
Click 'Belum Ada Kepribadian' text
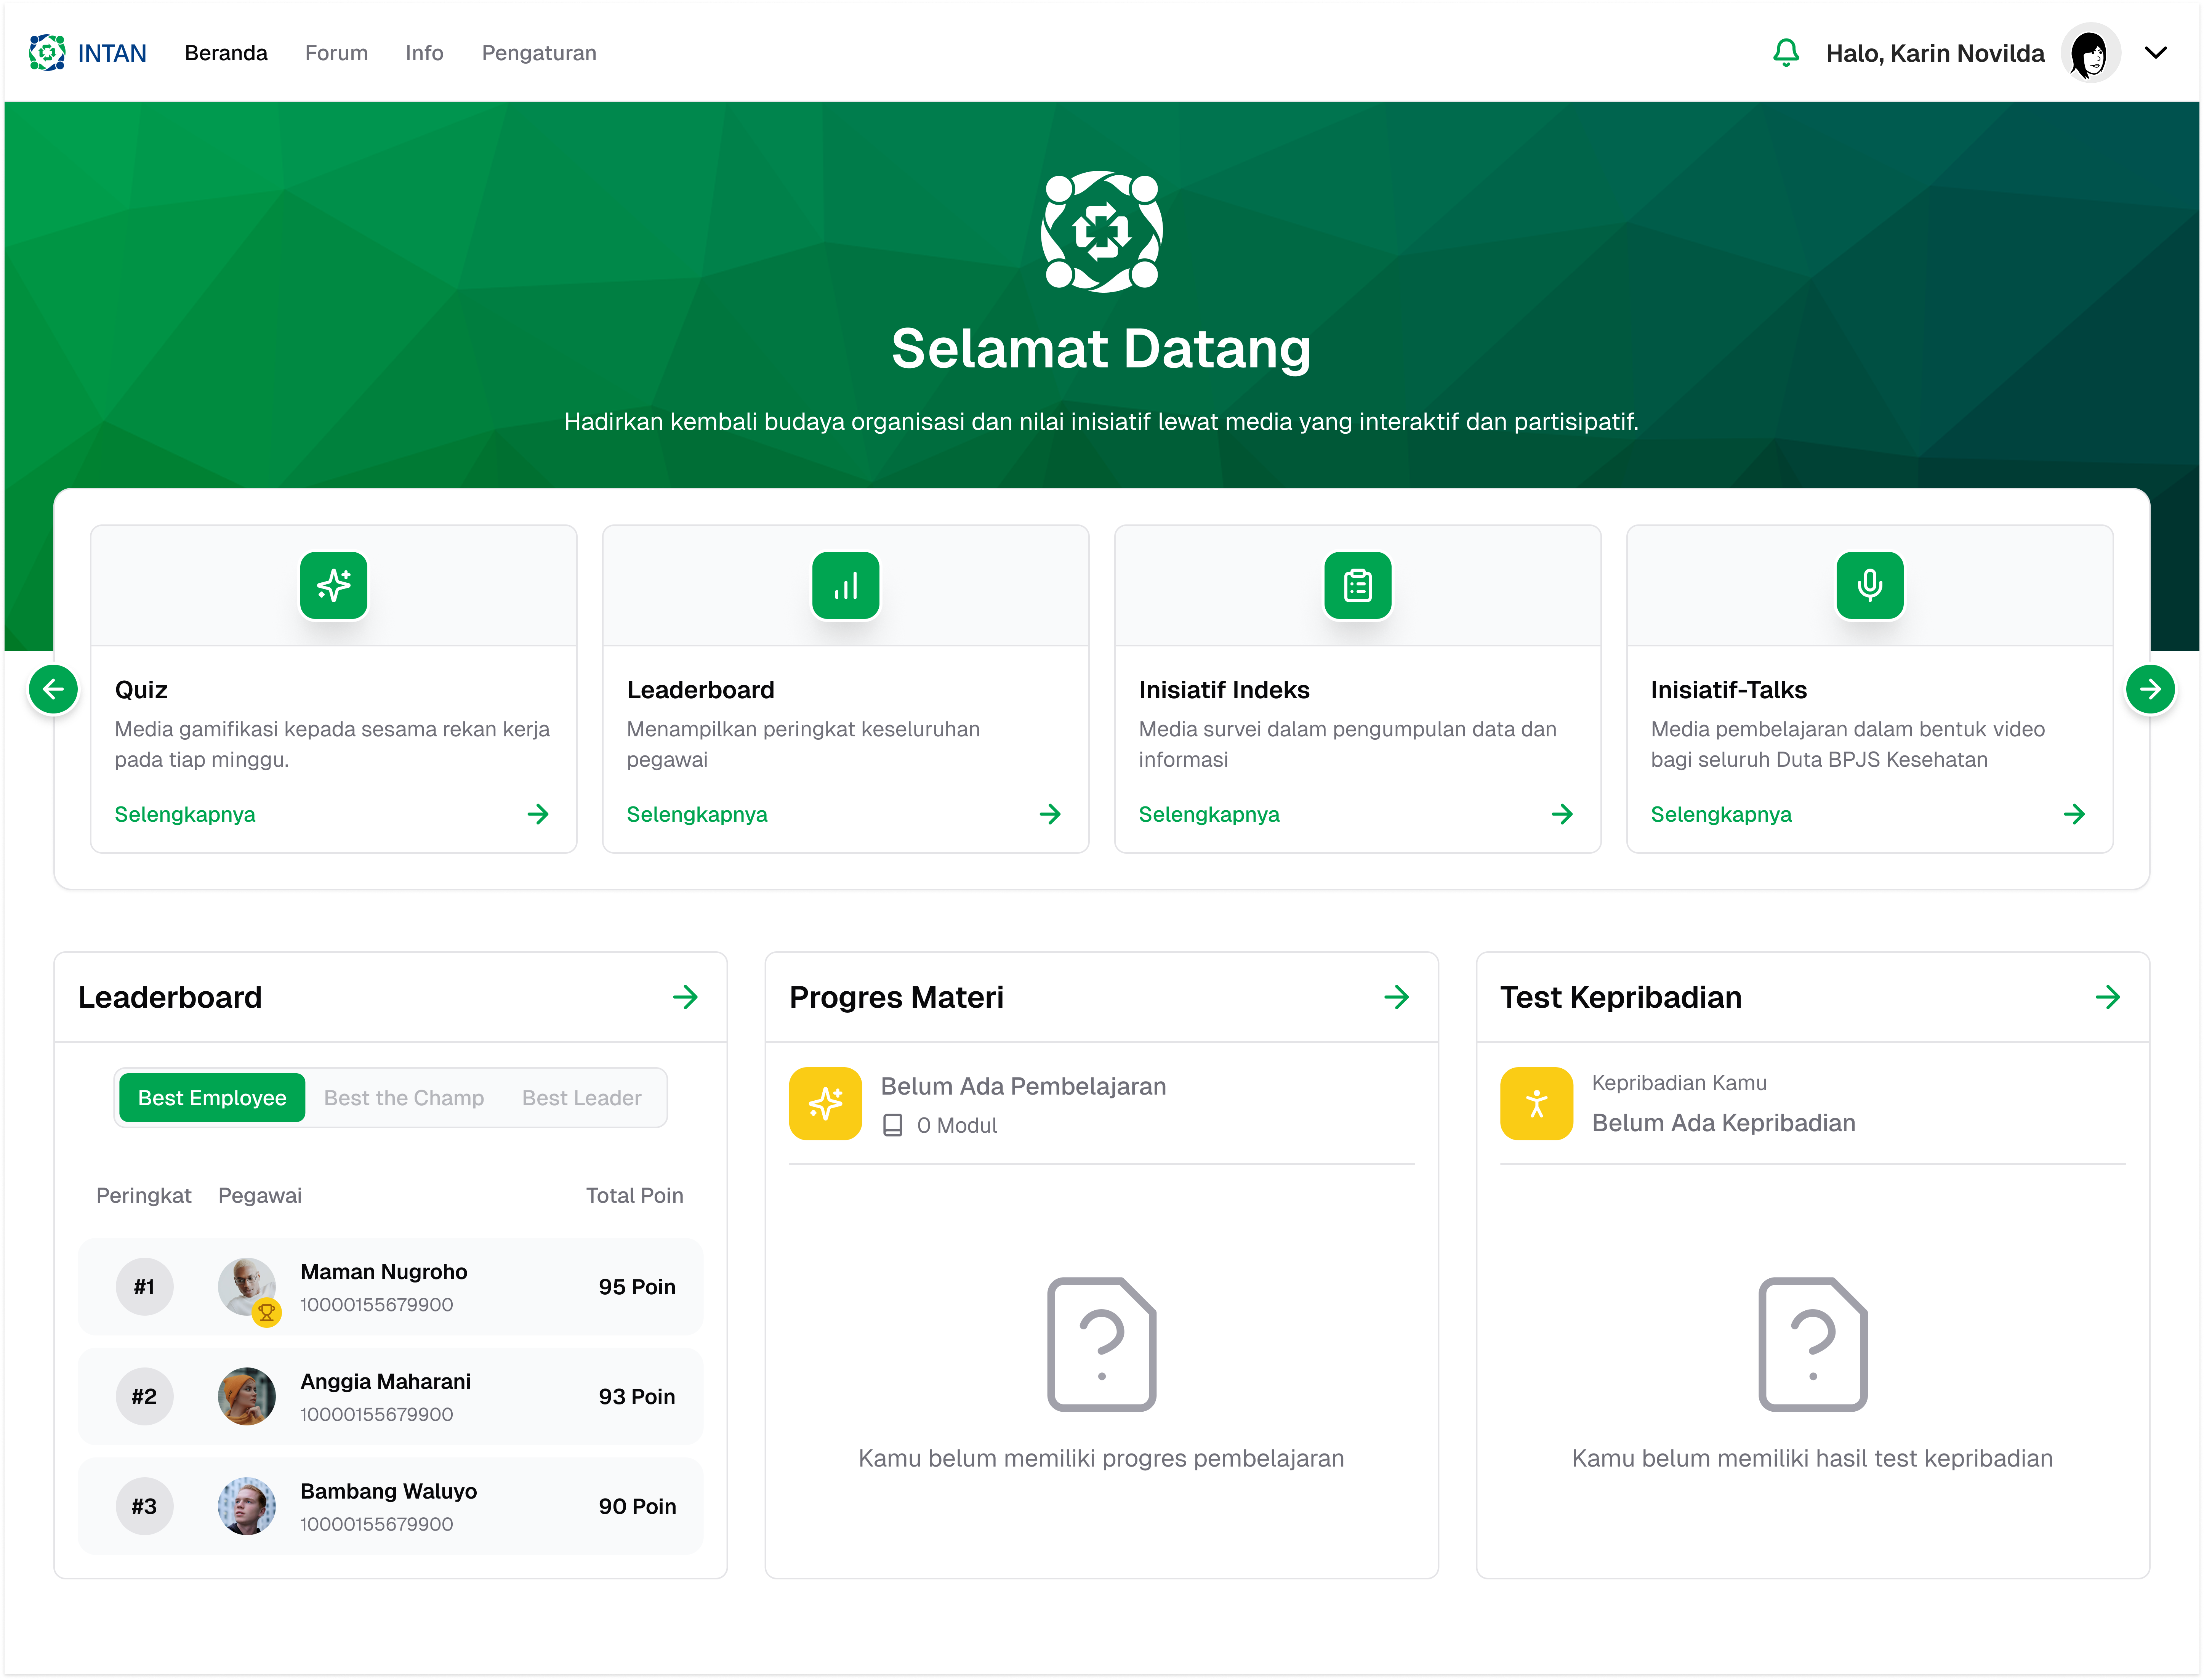(x=1723, y=1123)
